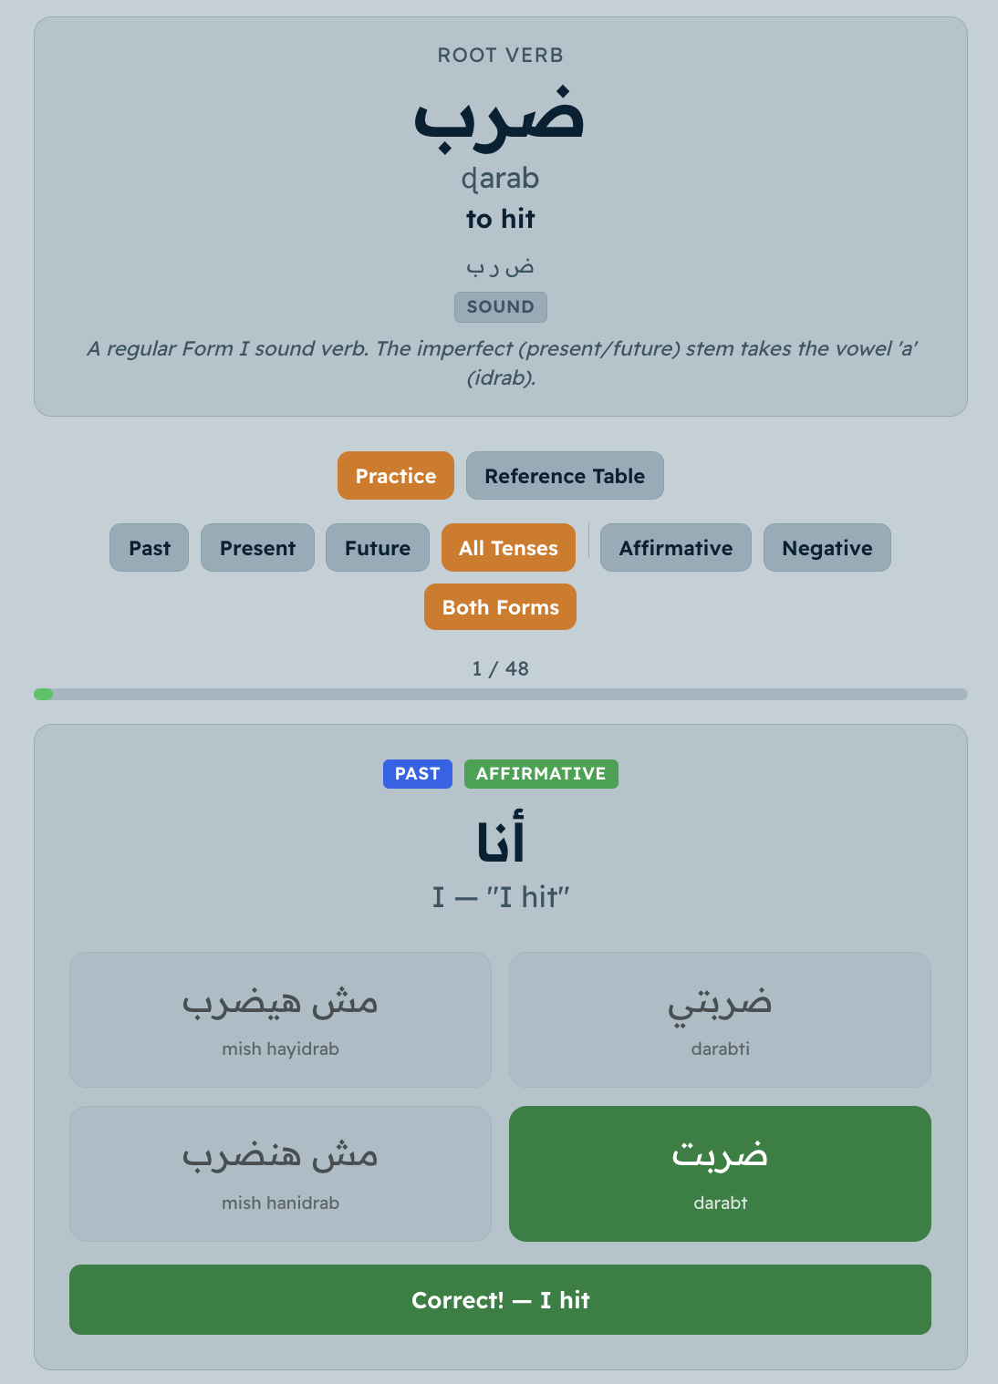998x1384 pixels.
Task: Pick the 'mish hanidrab' answer option
Action: (280, 1173)
